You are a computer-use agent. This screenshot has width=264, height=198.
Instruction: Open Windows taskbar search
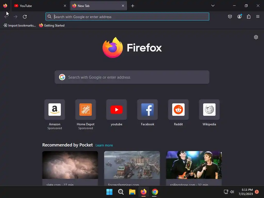click(x=121, y=192)
